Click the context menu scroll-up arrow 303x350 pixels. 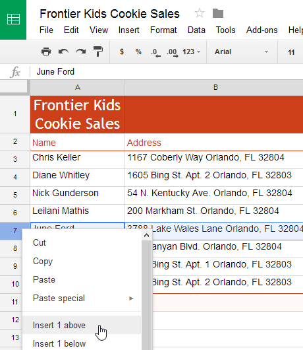[146, 235]
